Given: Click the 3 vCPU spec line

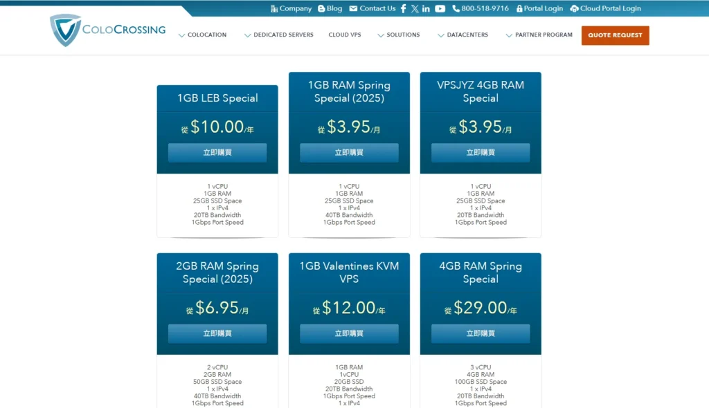Looking at the screenshot, I should (x=481, y=367).
